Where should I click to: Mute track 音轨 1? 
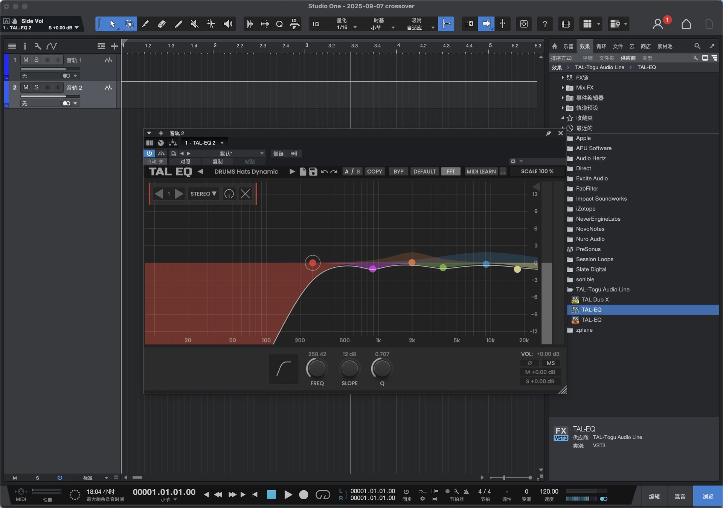pyautogui.click(x=26, y=60)
